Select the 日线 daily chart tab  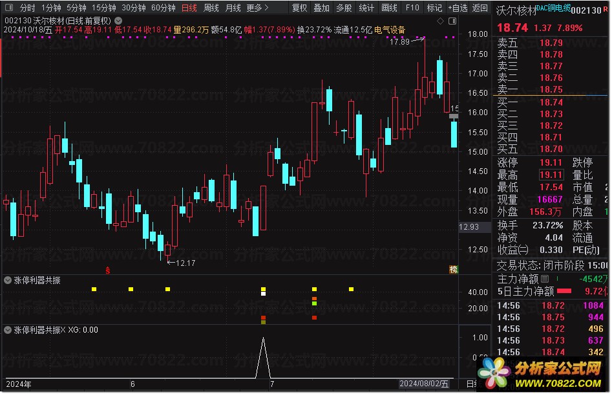[189, 7]
